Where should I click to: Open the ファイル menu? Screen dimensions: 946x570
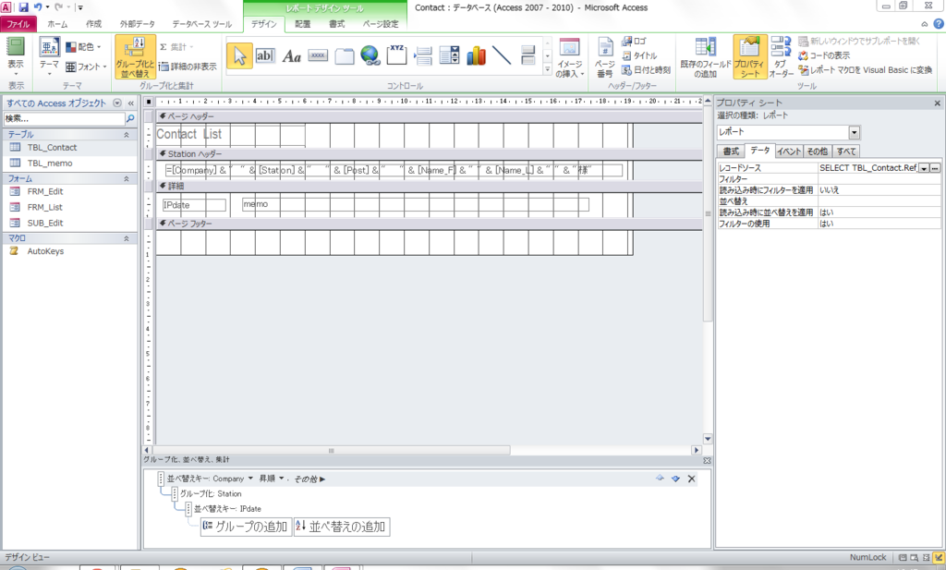(x=17, y=25)
